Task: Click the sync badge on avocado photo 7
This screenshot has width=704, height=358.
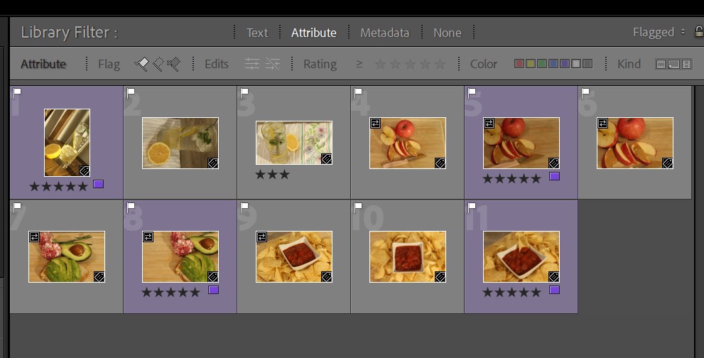Action: tap(34, 237)
